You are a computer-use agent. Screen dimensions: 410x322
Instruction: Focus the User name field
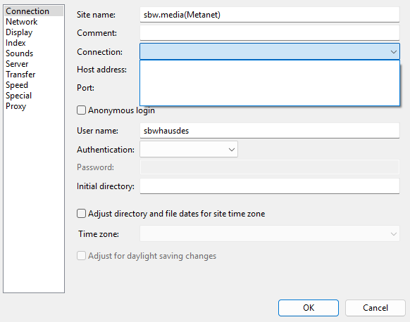pyautogui.click(x=270, y=131)
